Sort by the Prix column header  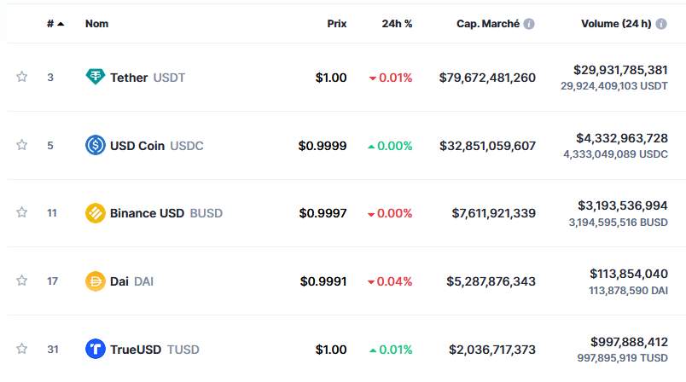337,24
